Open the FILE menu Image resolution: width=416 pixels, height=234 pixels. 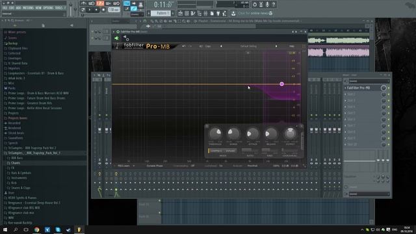pyautogui.click(x=5, y=8)
